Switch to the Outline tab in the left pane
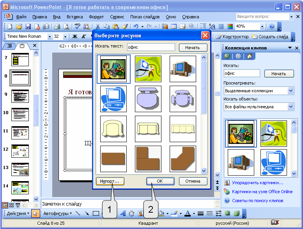This screenshot has width=303, height=229. click(9, 46)
